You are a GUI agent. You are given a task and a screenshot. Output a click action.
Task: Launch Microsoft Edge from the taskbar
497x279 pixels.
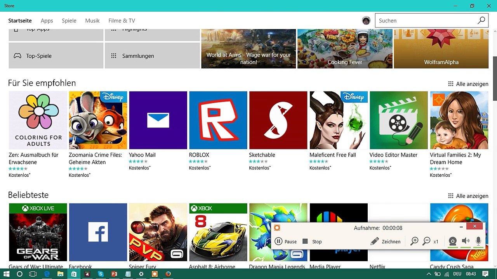tap(47, 274)
